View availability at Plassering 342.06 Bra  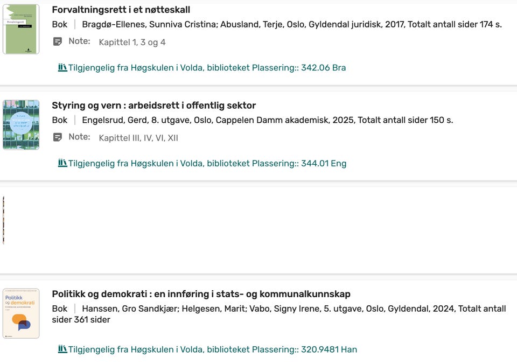point(207,68)
